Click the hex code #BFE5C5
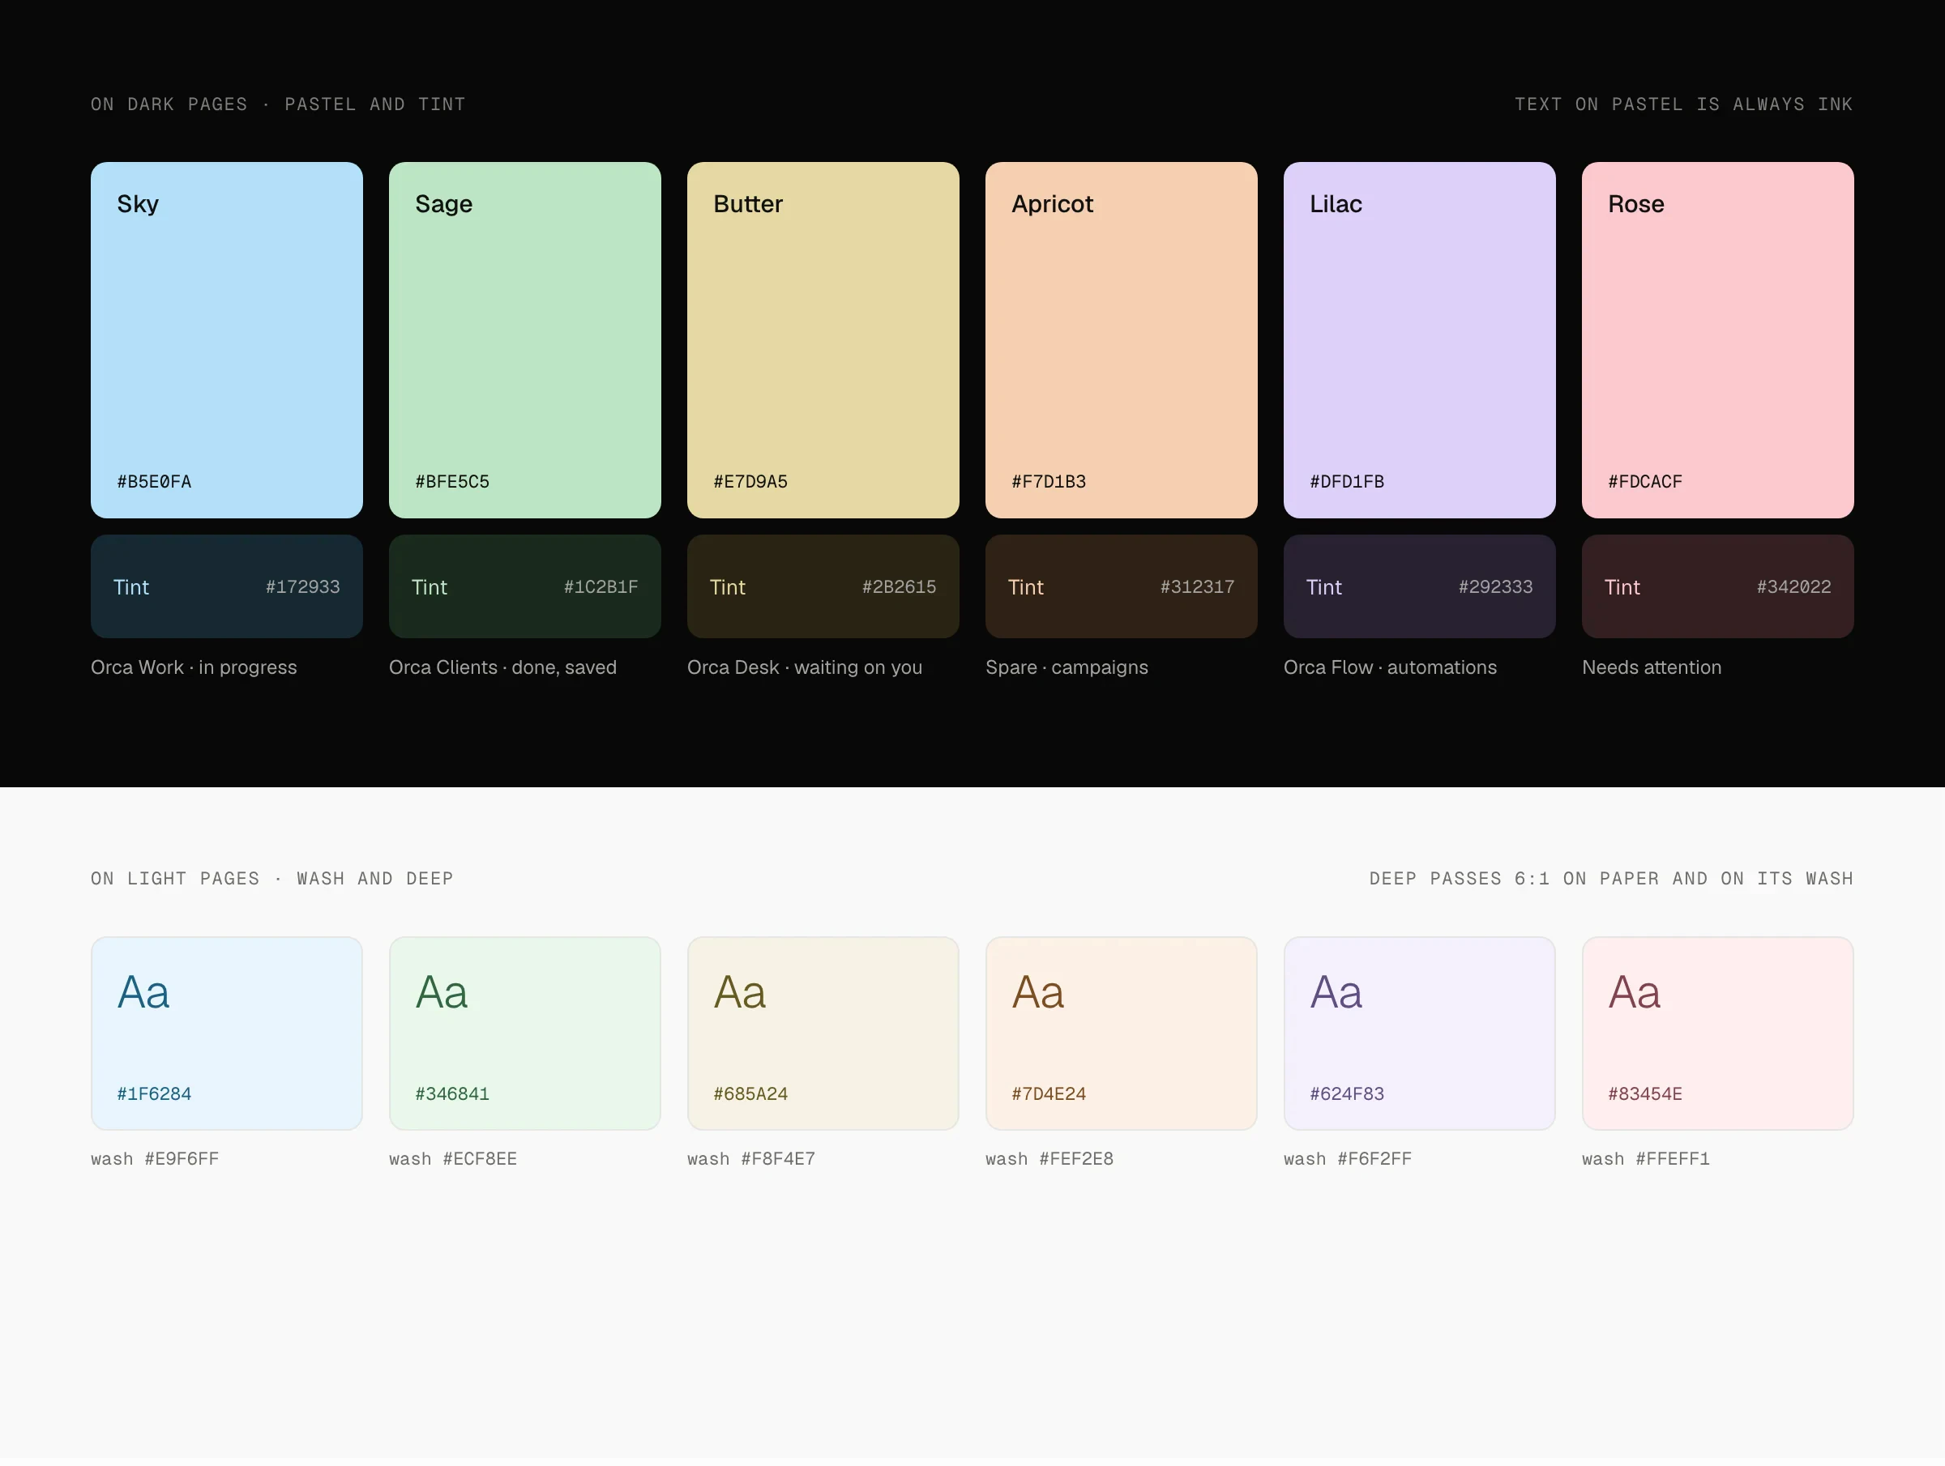The width and height of the screenshot is (1945, 1466). click(452, 482)
